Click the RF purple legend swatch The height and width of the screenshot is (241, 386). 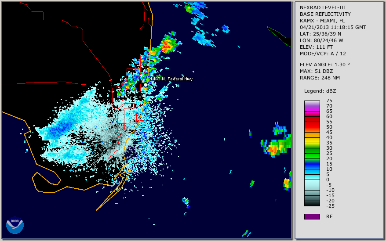click(x=312, y=216)
